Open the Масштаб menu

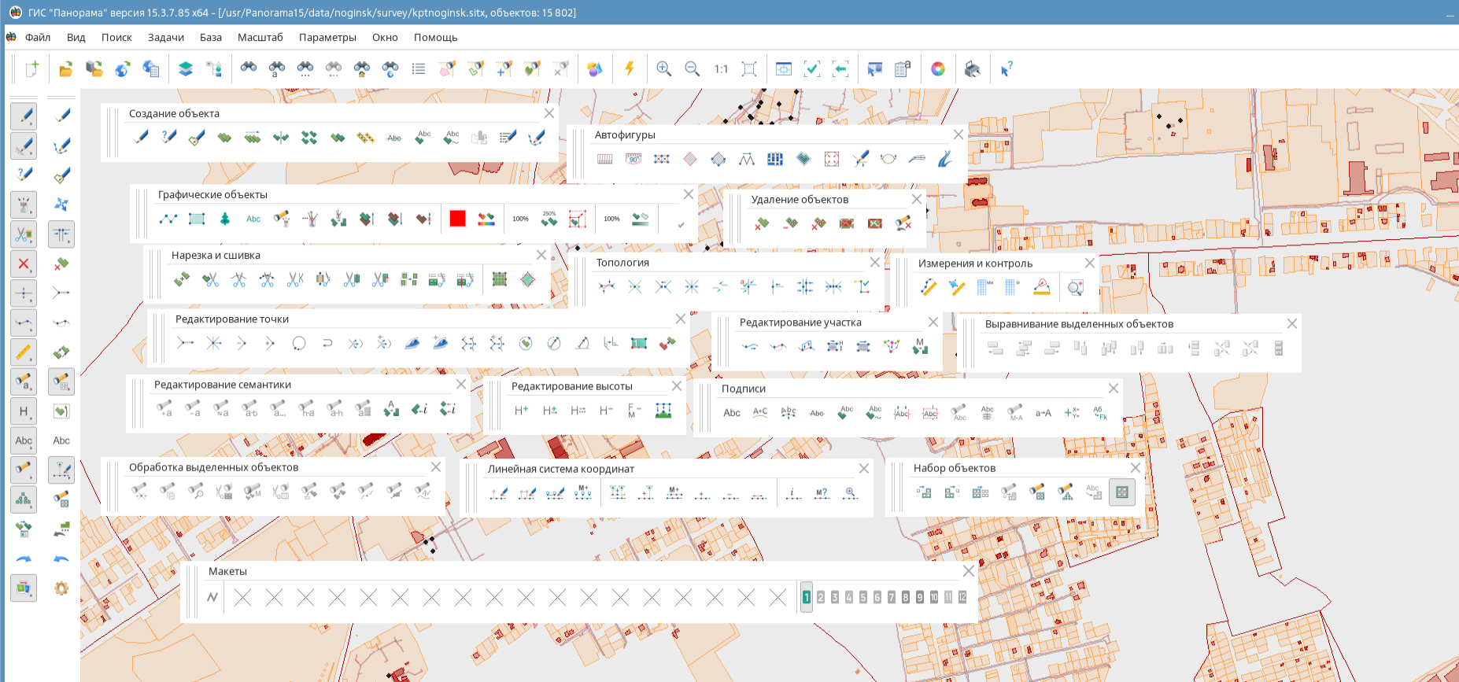pyautogui.click(x=260, y=37)
